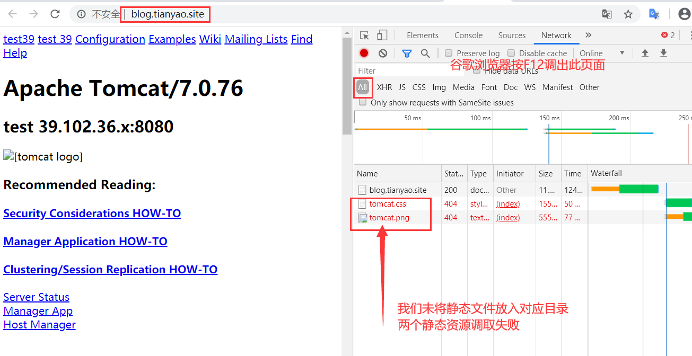Toggle the network filter funnel
This screenshot has height=356, width=692.
pos(407,53)
